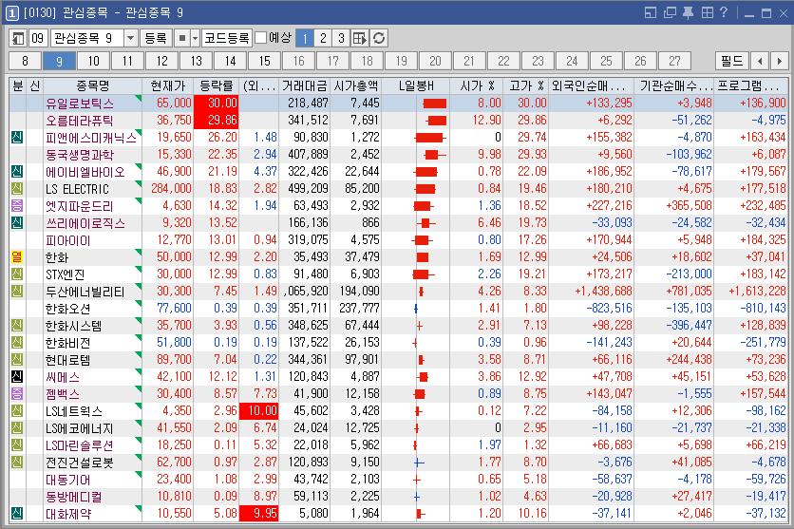
Task: Select the 한화오션 stock name
Action: 67,309
